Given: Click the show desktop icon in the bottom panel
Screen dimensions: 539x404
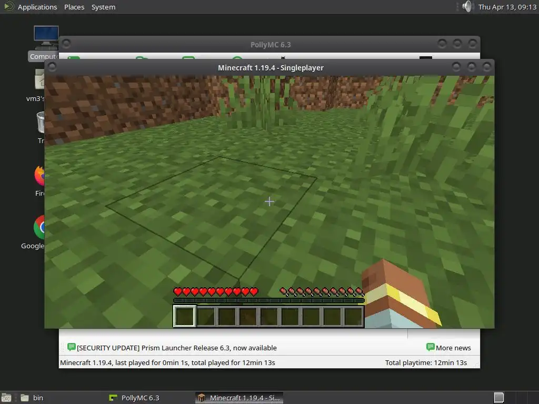Looking at the screenshot, I should pos(6,398).
